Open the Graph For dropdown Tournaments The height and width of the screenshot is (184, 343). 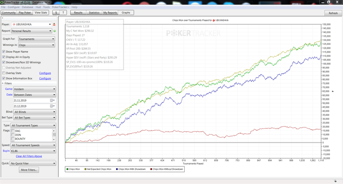point(37,39)
